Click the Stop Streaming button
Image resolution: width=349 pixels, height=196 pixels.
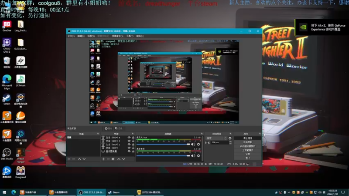247,138
